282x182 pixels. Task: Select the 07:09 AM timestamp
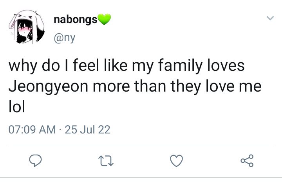pos(32,130)
